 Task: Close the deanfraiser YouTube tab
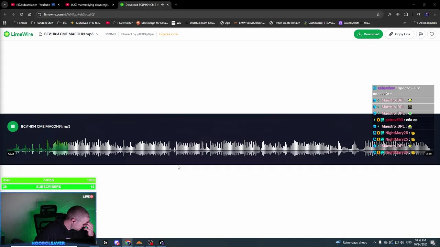pyautogui.click(x=59, y=4)
